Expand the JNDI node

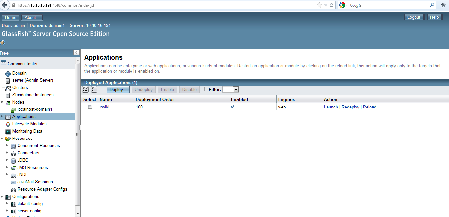coord(7,174)
